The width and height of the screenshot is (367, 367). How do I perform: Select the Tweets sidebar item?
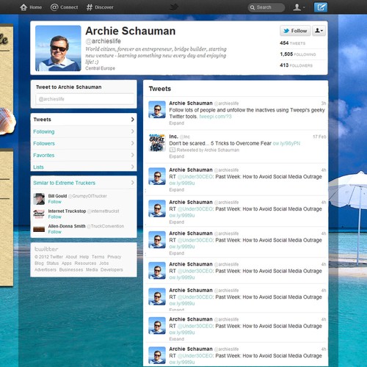tap(84, 120)
